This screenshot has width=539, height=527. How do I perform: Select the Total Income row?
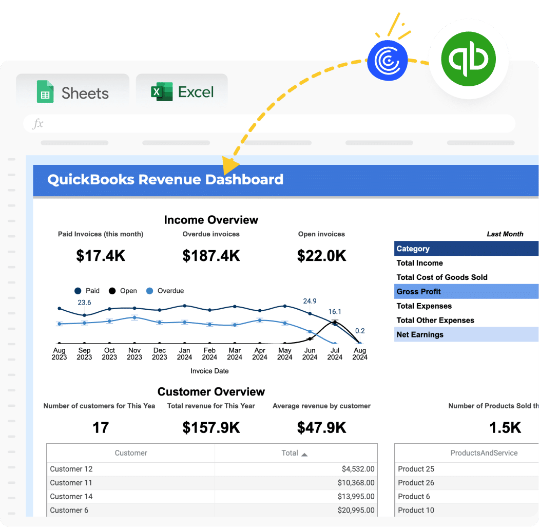pos(467,263)
